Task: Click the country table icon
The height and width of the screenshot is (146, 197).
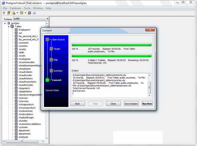Action: tap(16, 49)
